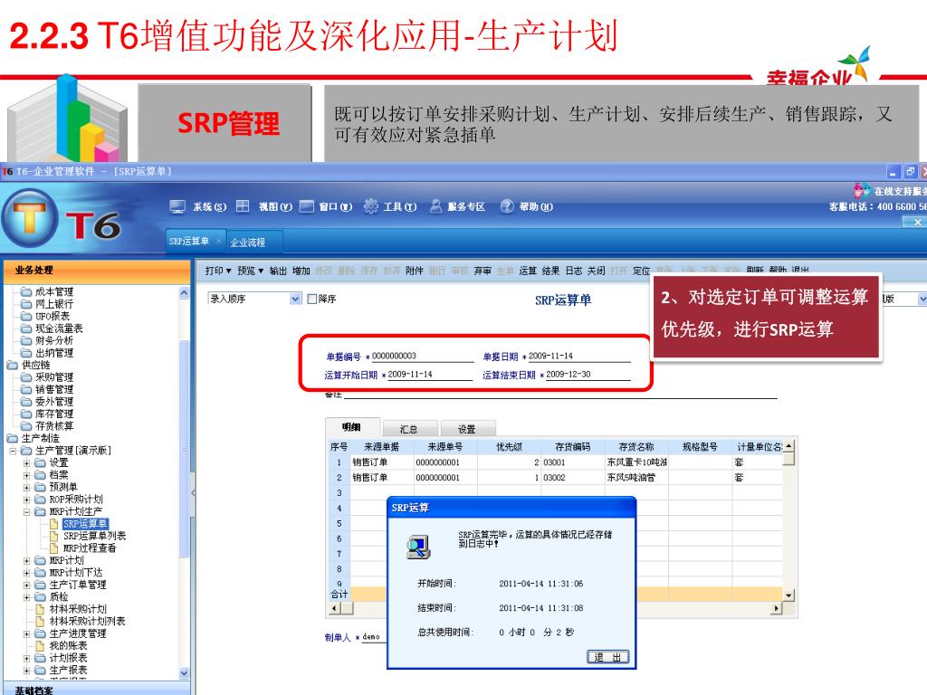Click 弃审 in the toolbar
Viewport: 927px width, 695px height.
point(483,271)
